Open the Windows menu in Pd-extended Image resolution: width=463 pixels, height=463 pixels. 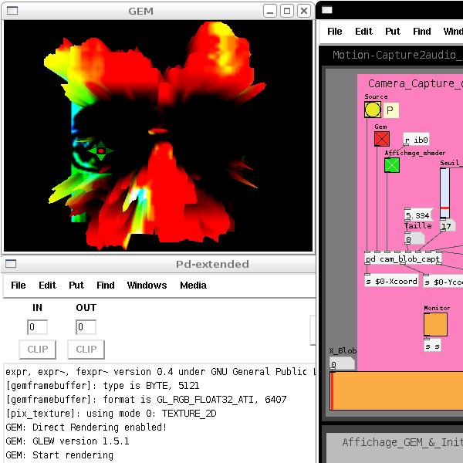[147, 286]
